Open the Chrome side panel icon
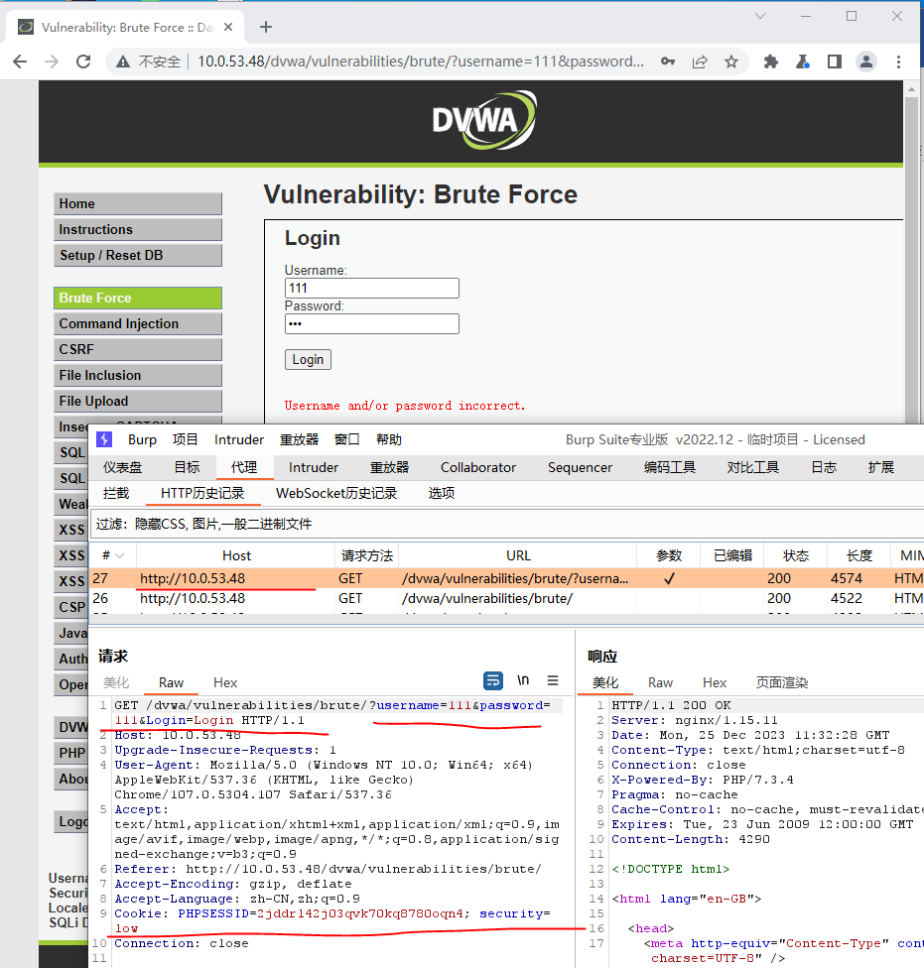 click(x=835, y=61)
